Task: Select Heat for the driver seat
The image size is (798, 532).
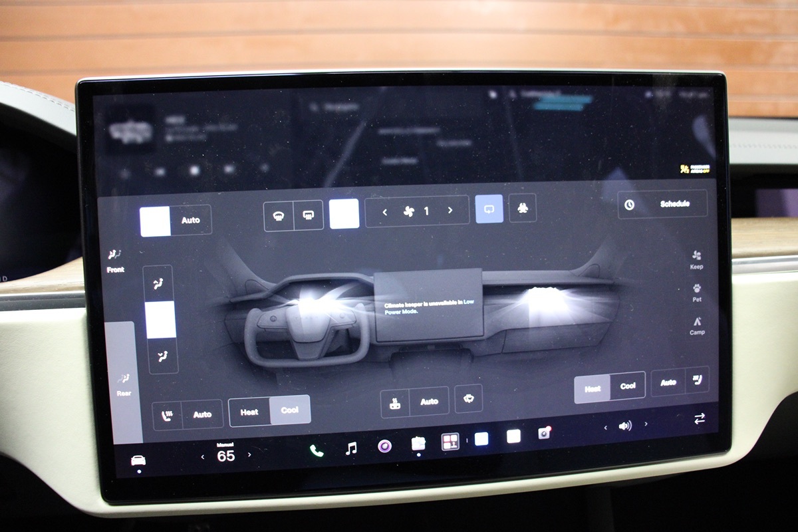Action: [x=249, y=412]
